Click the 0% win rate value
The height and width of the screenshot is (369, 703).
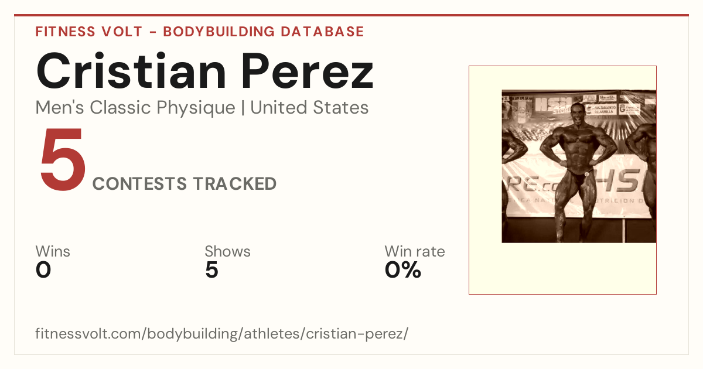click(x=403, y=271)
